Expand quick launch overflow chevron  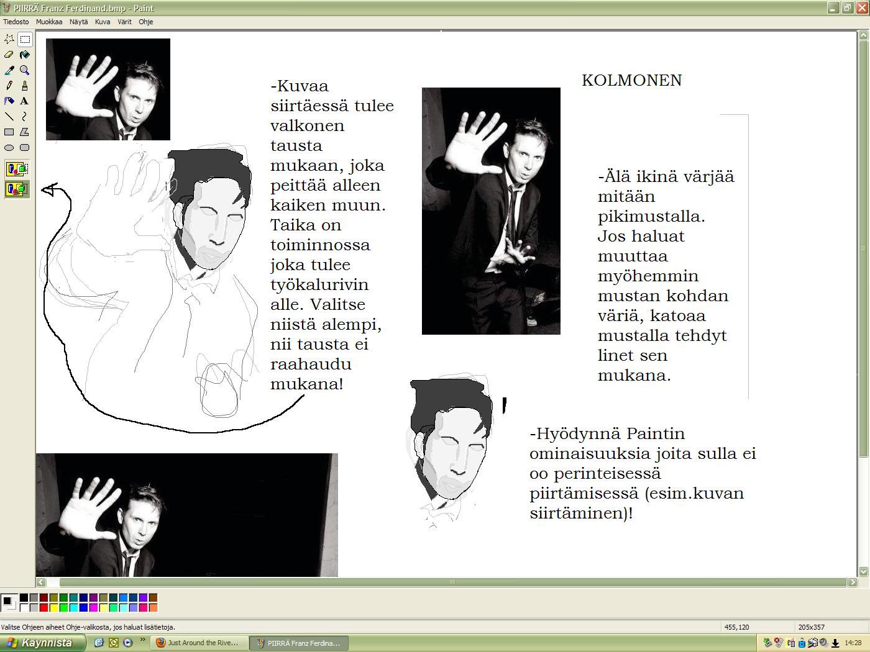[x=142, y=640]
